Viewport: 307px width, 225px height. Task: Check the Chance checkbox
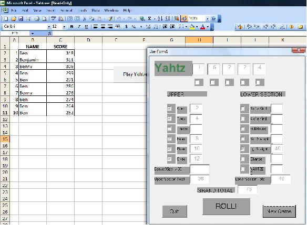pyautogui.click(x=242, y=159)
